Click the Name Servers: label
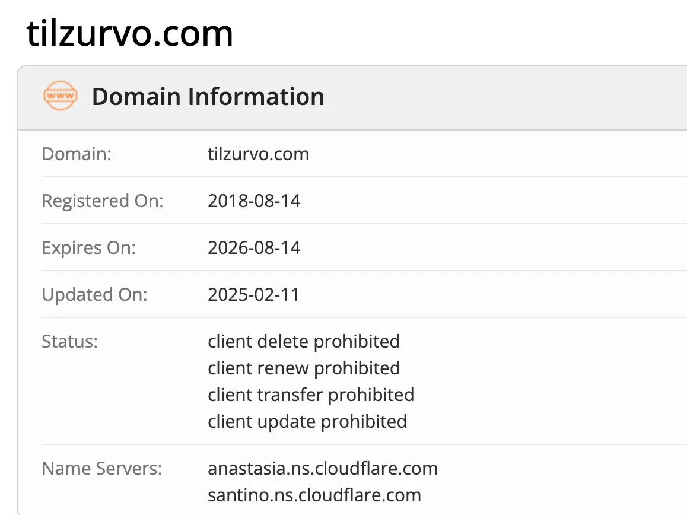 [101, 468]
